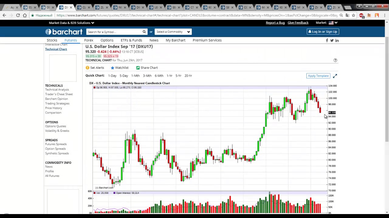
Task: Click the Share Chart green icon
Action: coord(138,68)
